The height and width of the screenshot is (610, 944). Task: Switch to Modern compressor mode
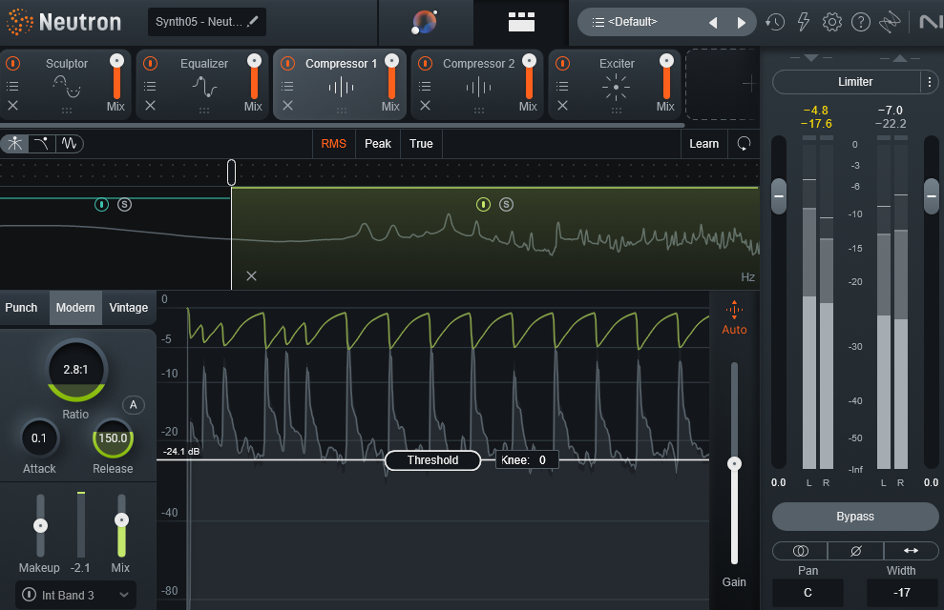(75, 308)
